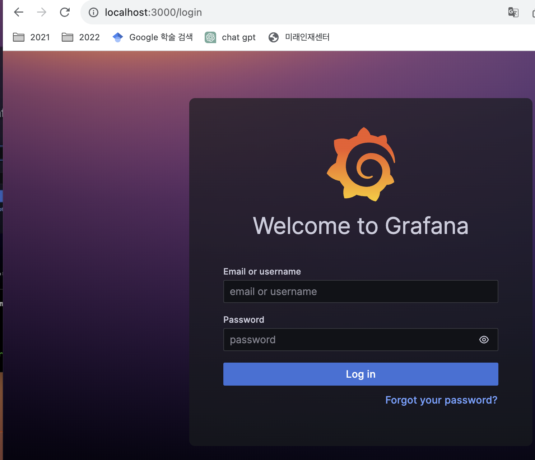The height and width of the screenshot is (460, 535).
Task: Click the Grafana logo
Action: [x=361, y=164]
